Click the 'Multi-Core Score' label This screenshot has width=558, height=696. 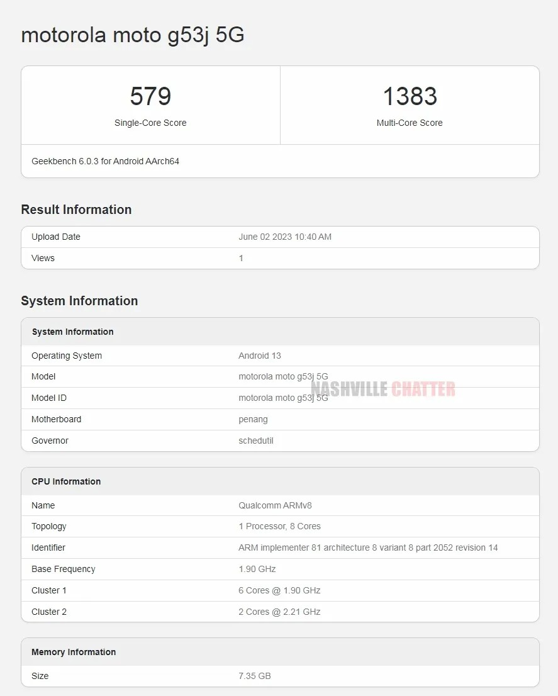coord(410,123)
